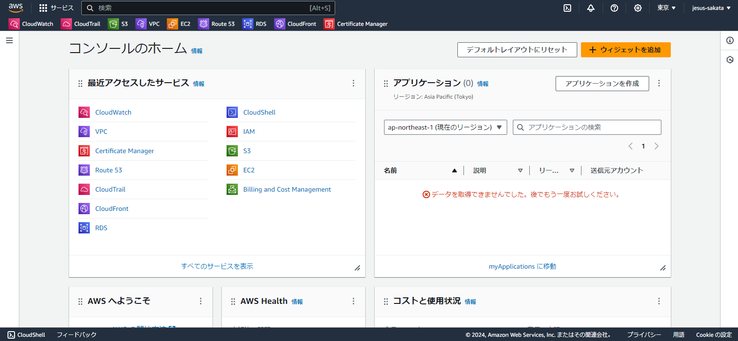Open CloudFront favorite in the shortcut bar
The image size is (738, 341).
295,24
